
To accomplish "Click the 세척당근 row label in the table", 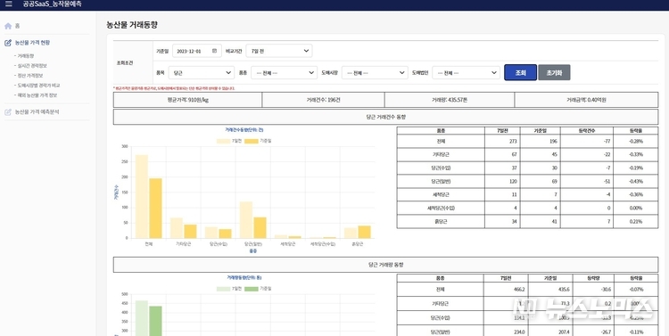I will 441,194.
